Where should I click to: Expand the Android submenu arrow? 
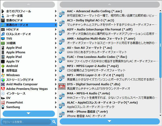point(56,66)
